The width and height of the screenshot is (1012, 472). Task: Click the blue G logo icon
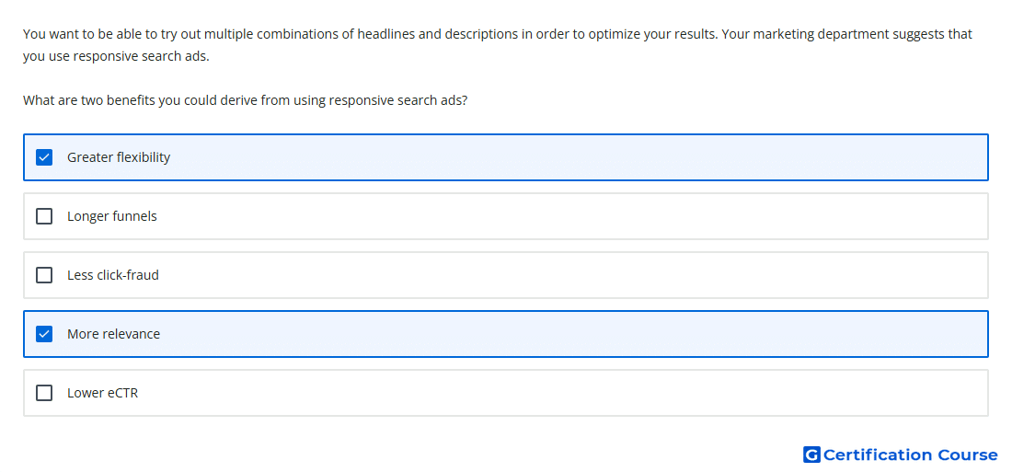point(811,455)
